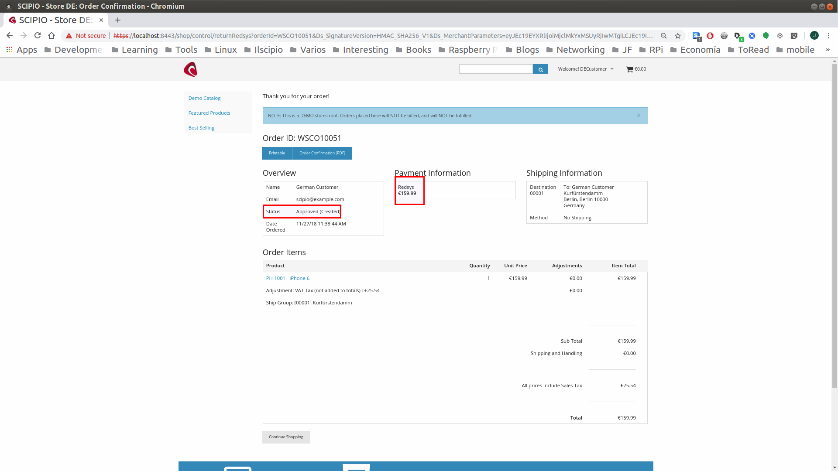Image resolution: width=838 pixels, height=471 pixels.
Task: Click the Not secure warning icon
Action: coord(69,36)
